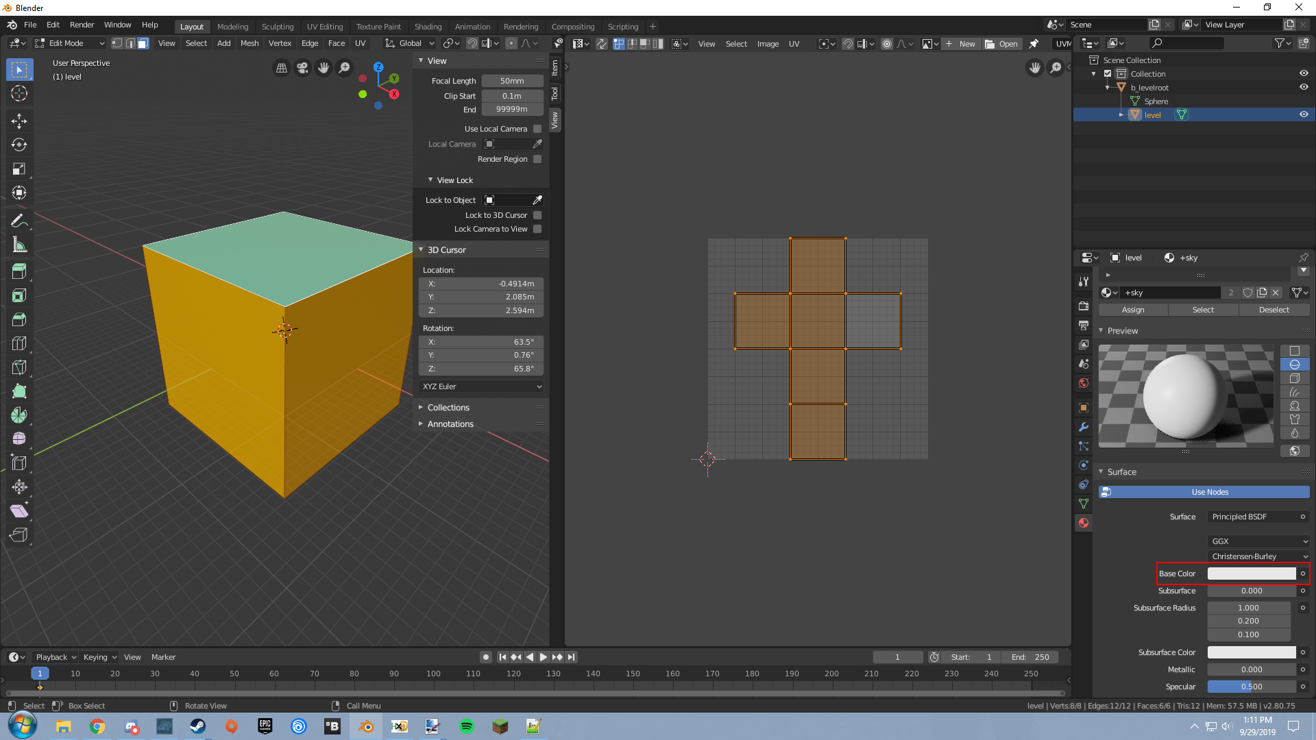
Task: Pick the Rotate tool from the toolbar
Action: (x=19, y=145)
